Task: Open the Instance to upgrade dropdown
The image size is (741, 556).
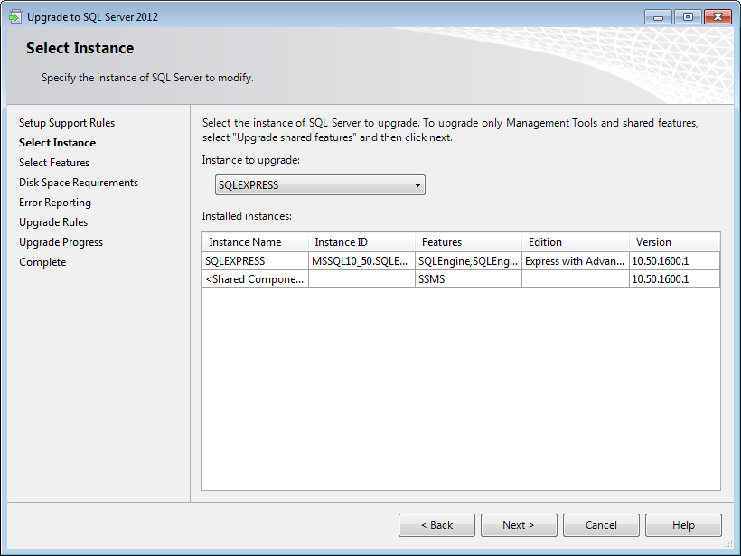Action: pos(320,184)
